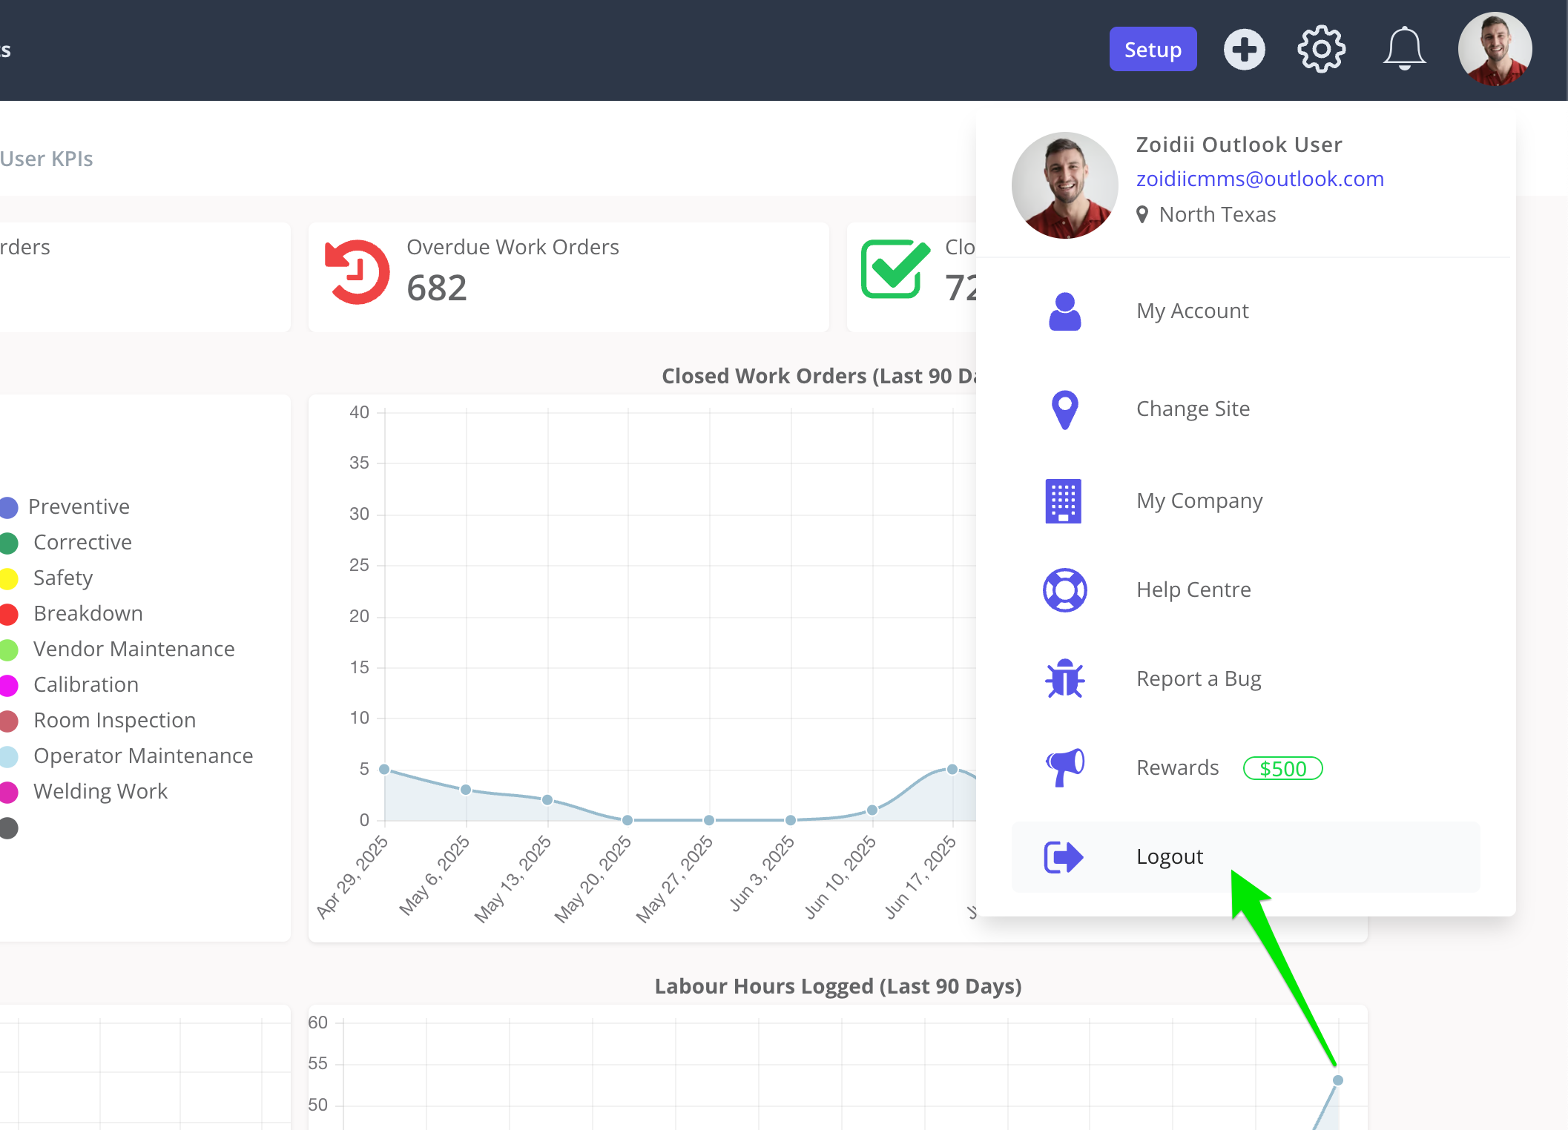Click the profile avatar in top bar
This screenshot has width=1568, height=1130.
pyautogui.click(x=1495, y=49)
